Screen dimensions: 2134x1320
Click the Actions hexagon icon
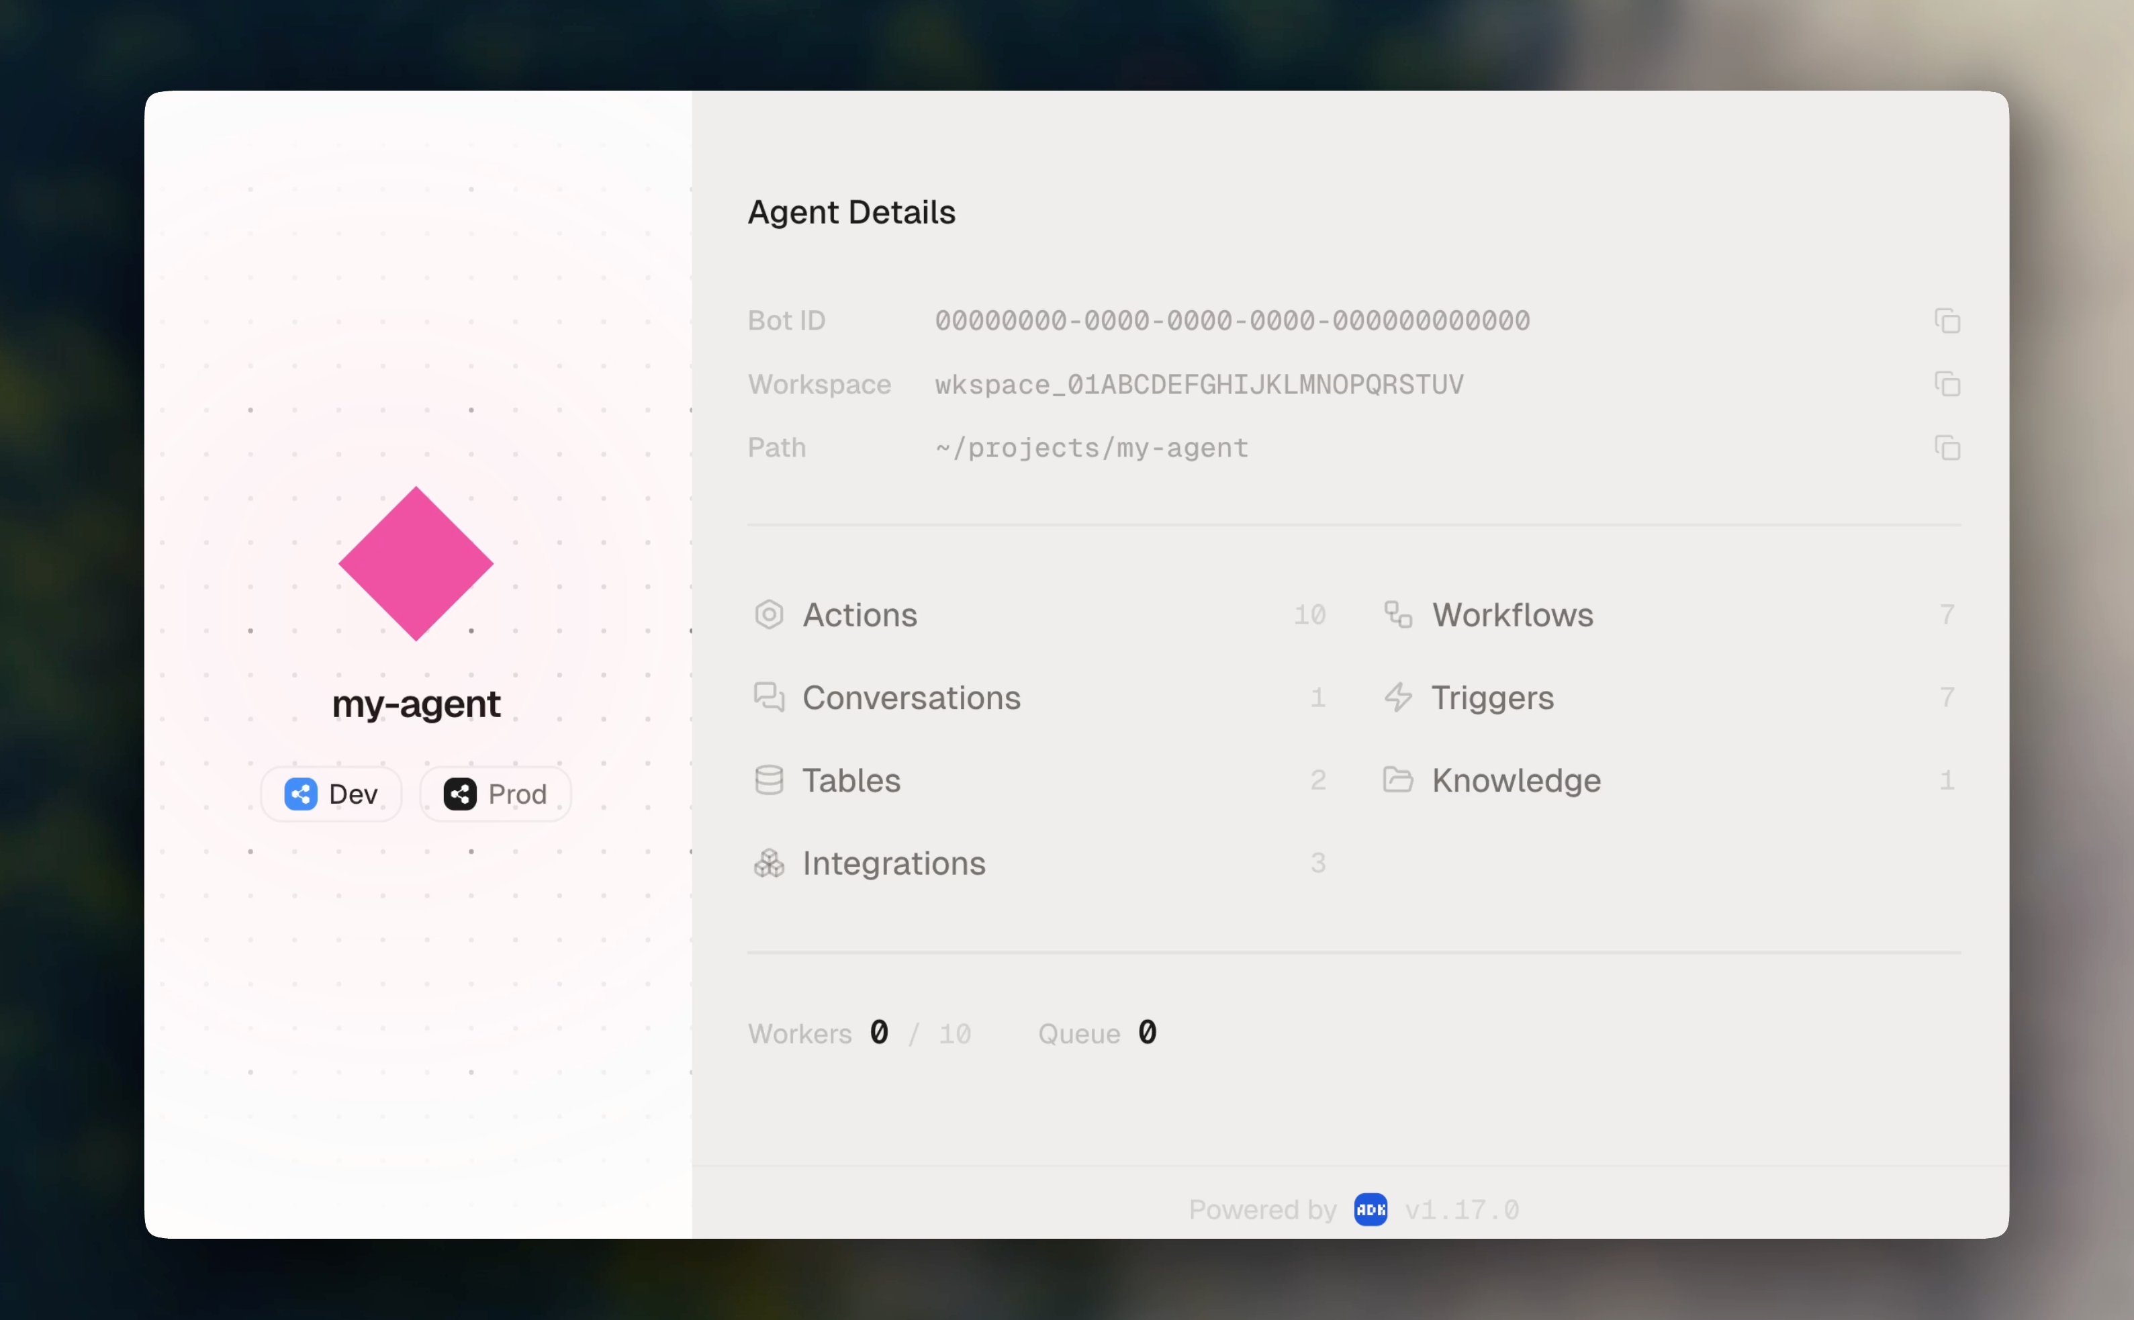768,614
